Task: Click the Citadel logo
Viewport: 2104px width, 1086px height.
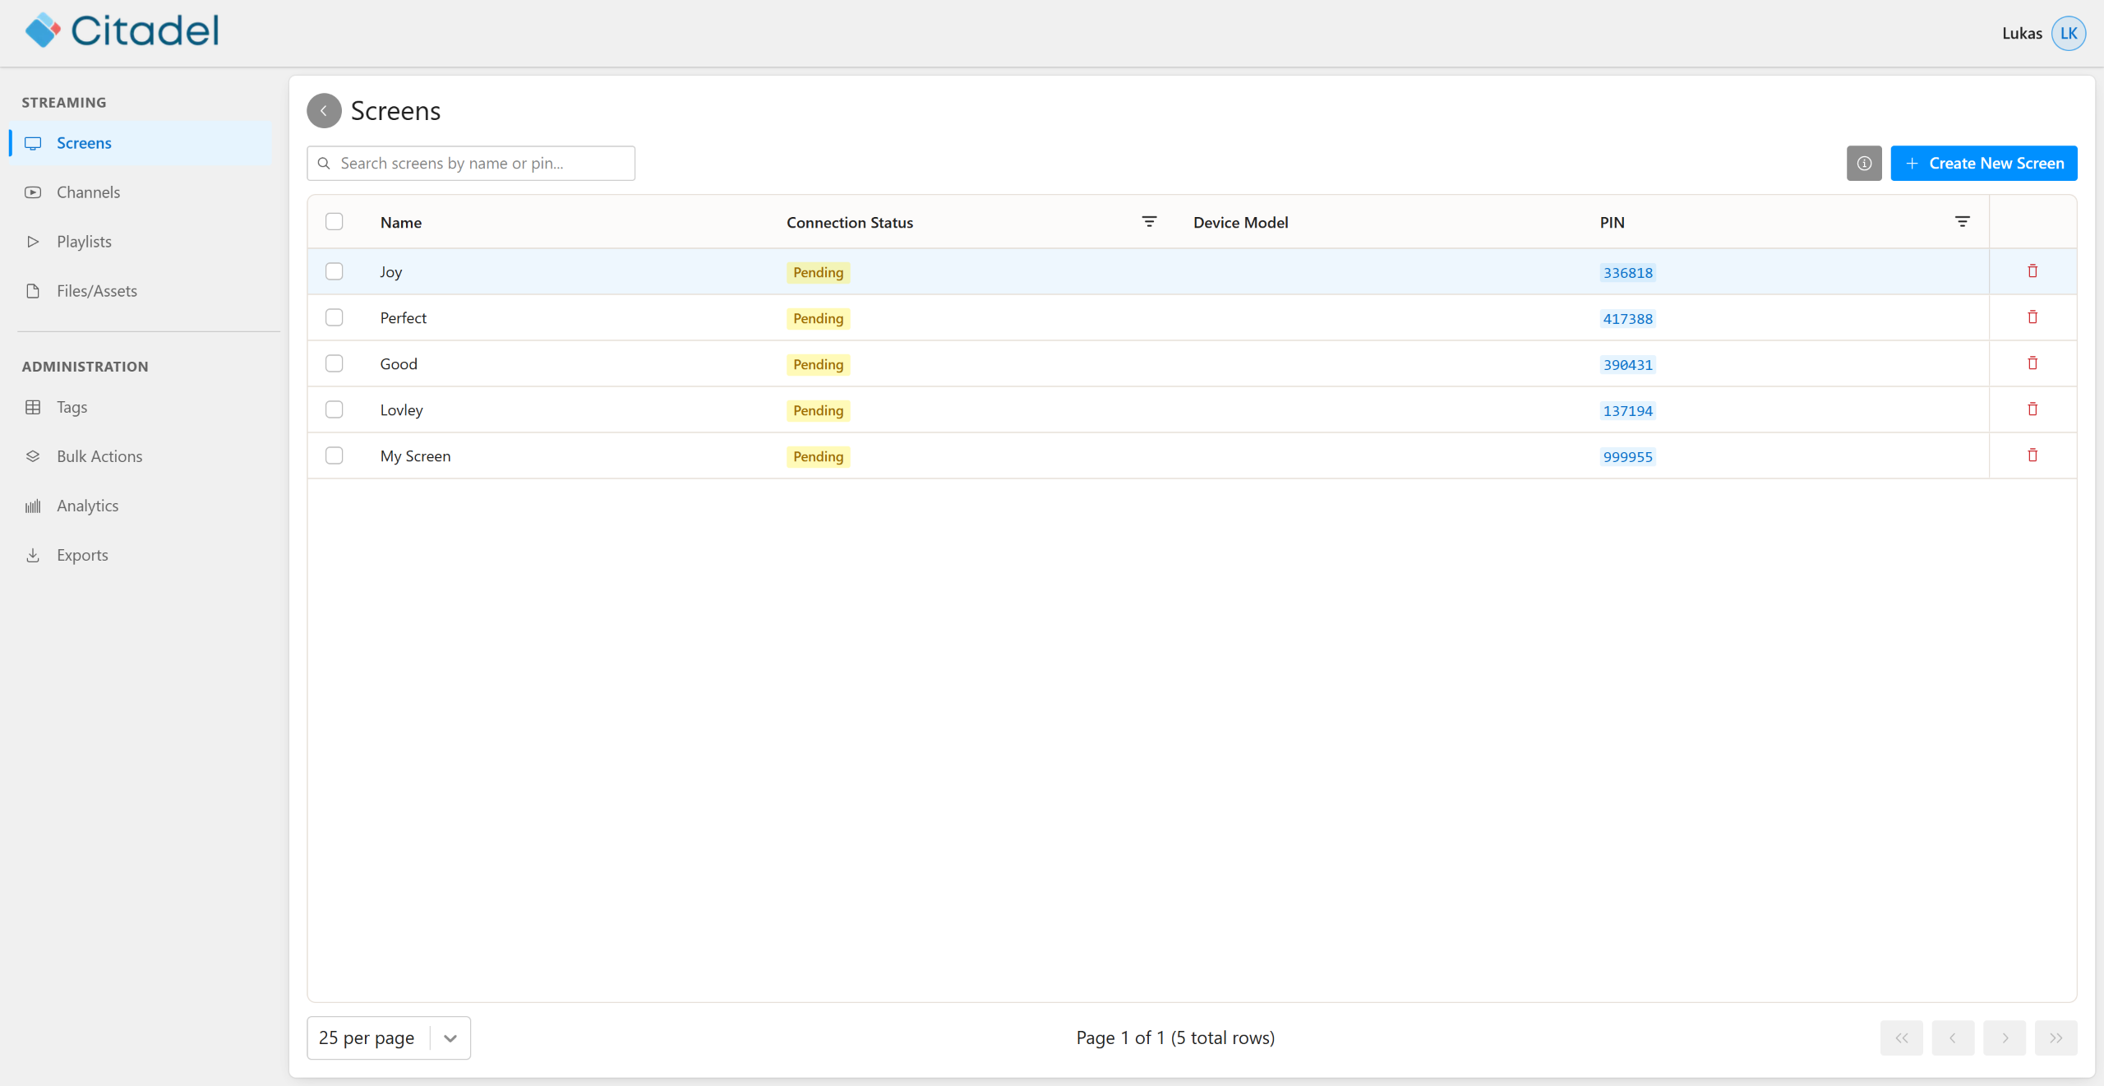Action: click(122, 31)
